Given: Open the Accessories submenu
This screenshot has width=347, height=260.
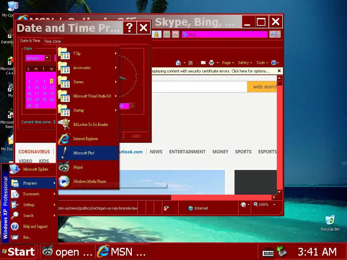Looking at the screenshot, I should tap(88, 68).
